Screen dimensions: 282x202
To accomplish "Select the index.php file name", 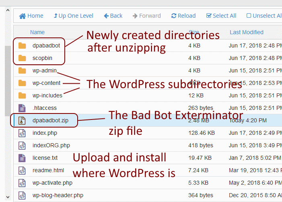I will [x=45, y=133].
